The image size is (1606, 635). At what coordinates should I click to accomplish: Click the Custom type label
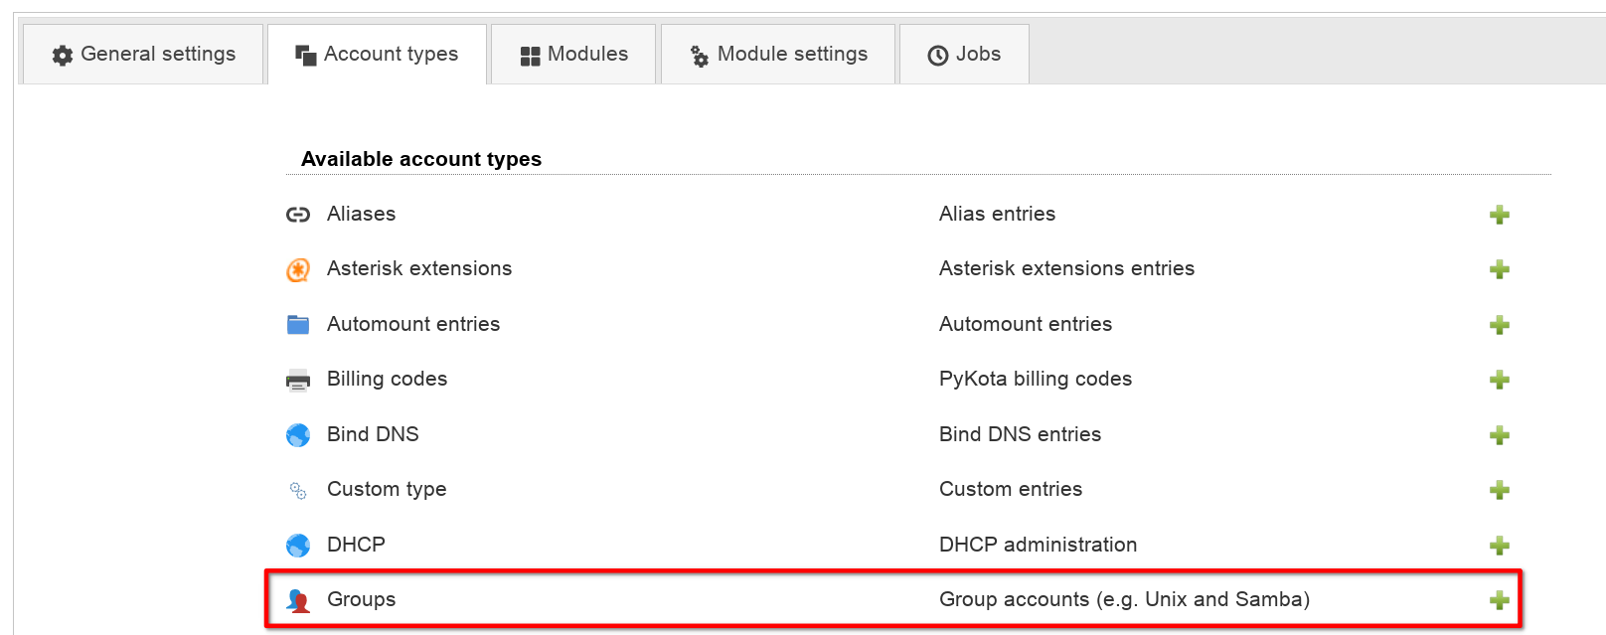pos(387,489)
